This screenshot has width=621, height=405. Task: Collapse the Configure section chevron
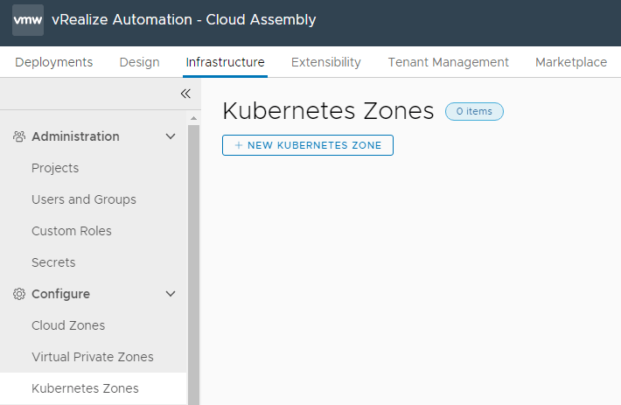(x=171, y=294)
